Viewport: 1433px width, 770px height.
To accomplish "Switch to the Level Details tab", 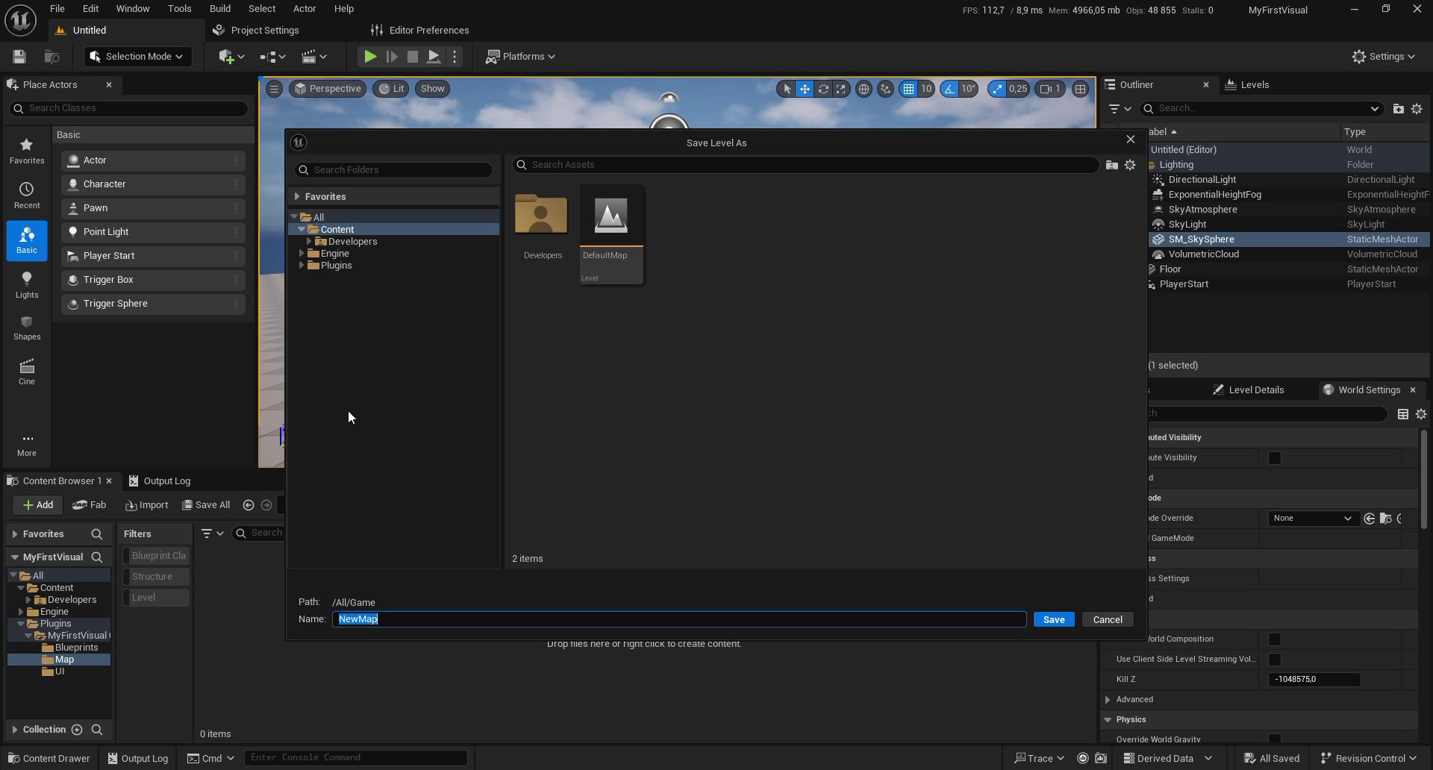I will point(1248,390).
